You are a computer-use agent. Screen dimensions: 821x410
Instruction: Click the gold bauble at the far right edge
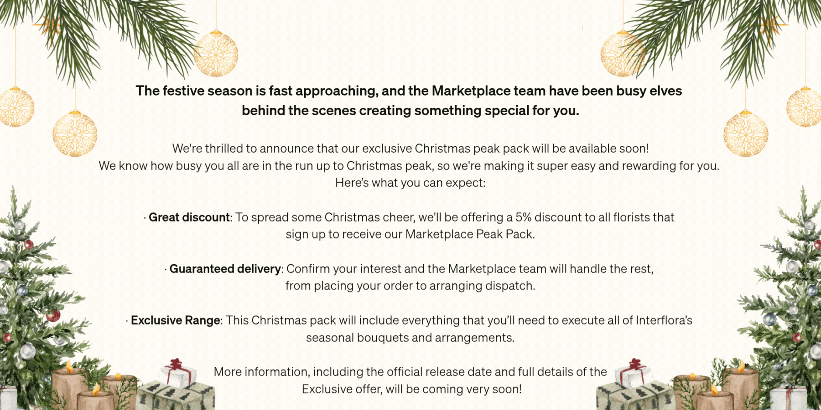coord(805,107)
